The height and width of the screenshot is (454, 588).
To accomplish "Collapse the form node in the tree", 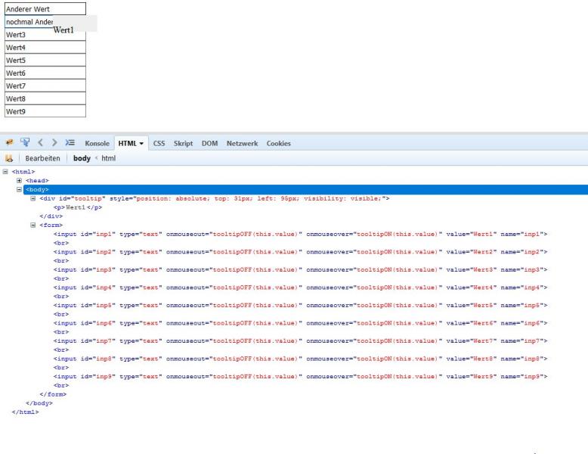I will [x=33, y=225].
